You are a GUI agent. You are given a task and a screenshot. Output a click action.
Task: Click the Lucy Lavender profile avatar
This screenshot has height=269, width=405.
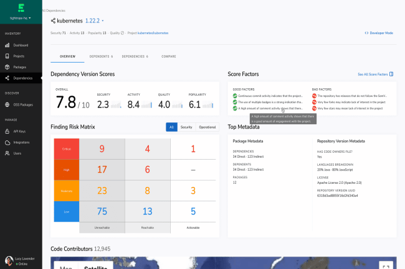point(9,261)
